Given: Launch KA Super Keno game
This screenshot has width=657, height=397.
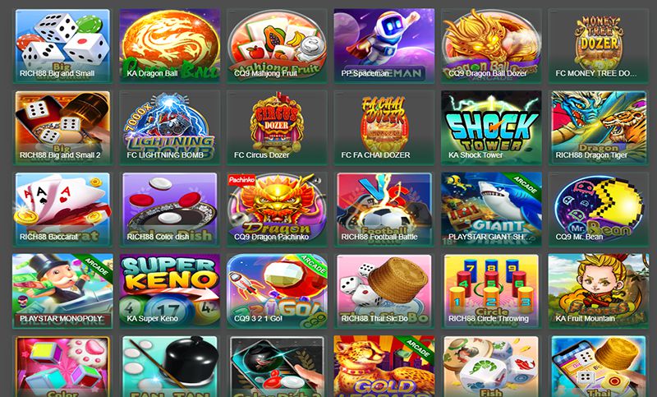Looking at the screenshot, I should 170,290.
